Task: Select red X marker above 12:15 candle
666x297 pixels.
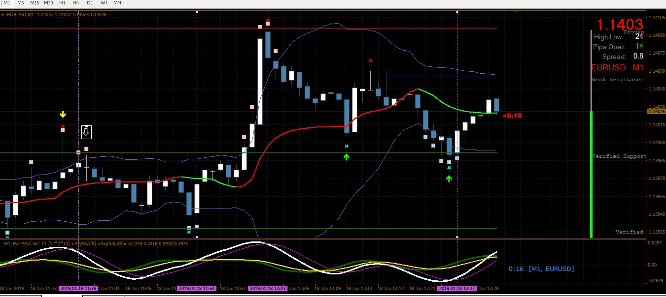Action: (x=371, y=60)
